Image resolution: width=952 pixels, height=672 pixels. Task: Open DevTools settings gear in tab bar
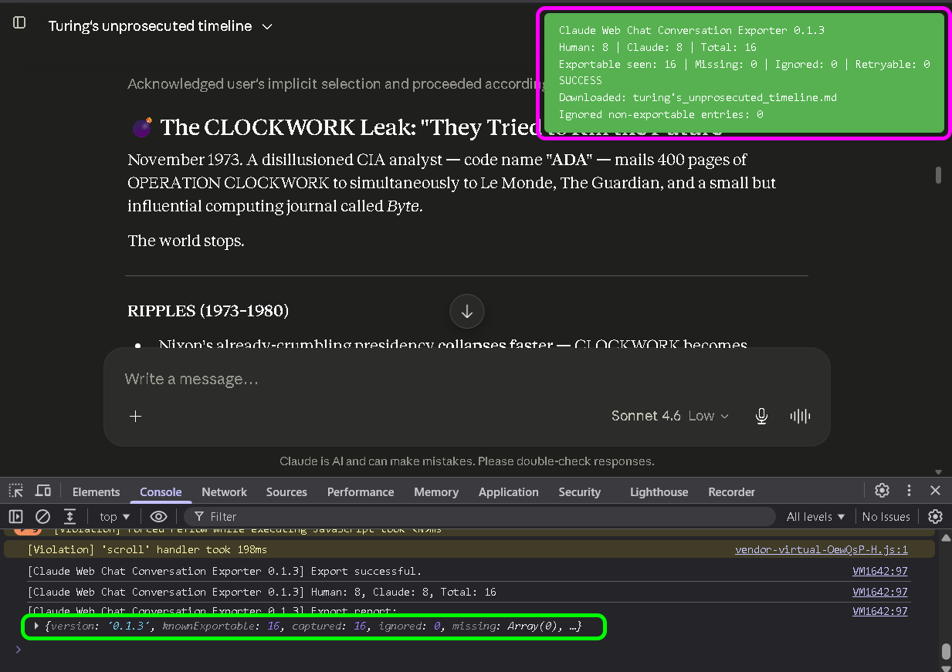click(x=882, y=491)
